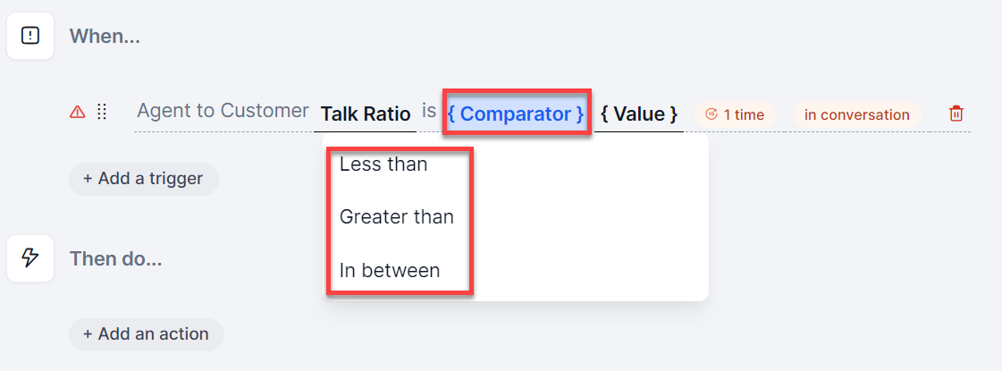Click the red warning triangle icon
The image size is (1002, 371).
pos(77,113)
